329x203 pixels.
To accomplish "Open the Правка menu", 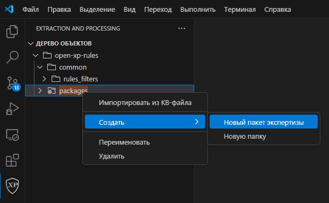I will coord(59,10).
